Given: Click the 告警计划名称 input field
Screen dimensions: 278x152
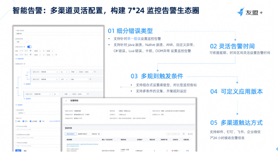Looking at the screenshot, I should coord(59,34).
